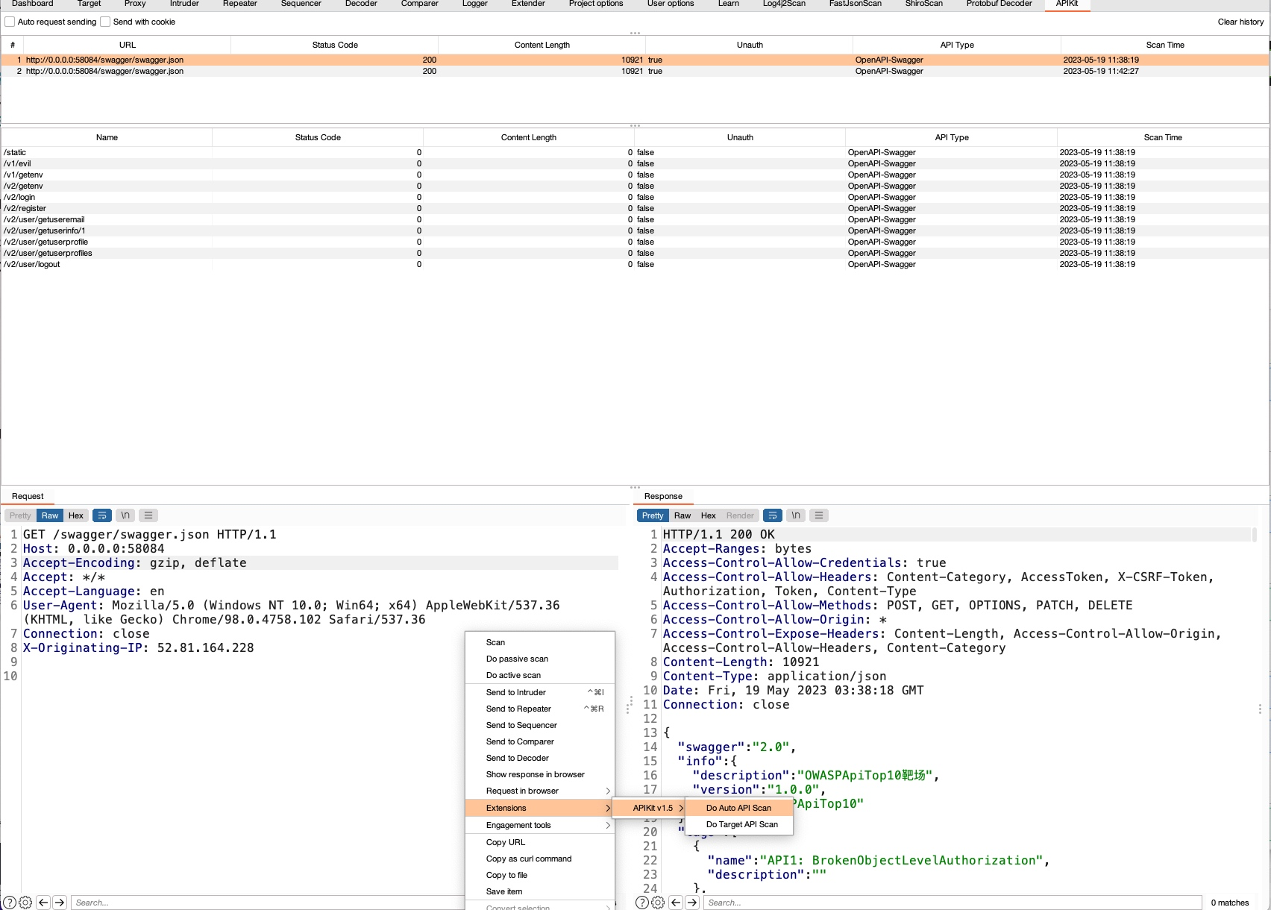Expand Engagement tools submenu
The width and height of the screenshot is (1271, 910).
(539, 825)
